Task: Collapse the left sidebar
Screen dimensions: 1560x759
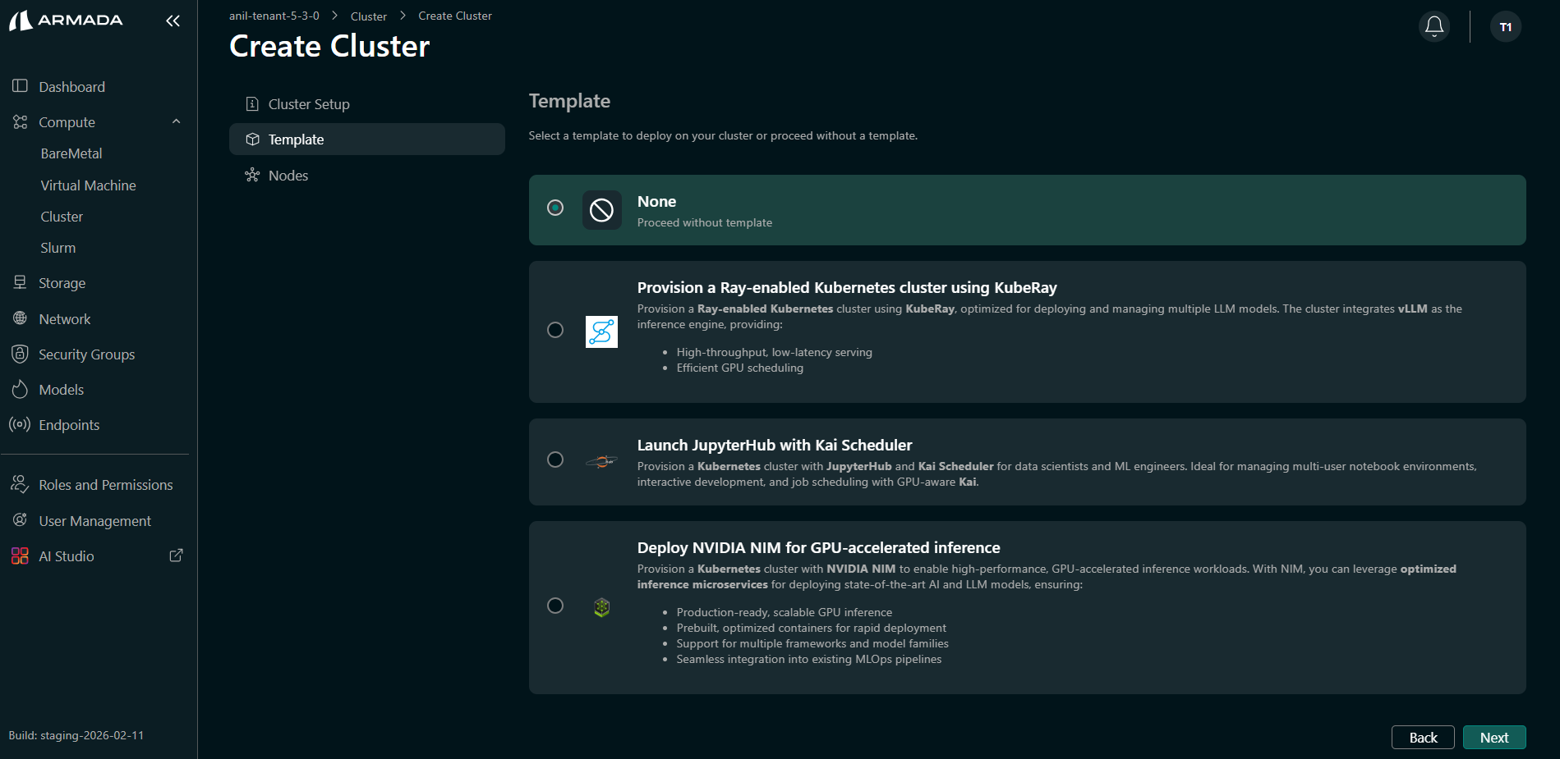Action: 173,21
